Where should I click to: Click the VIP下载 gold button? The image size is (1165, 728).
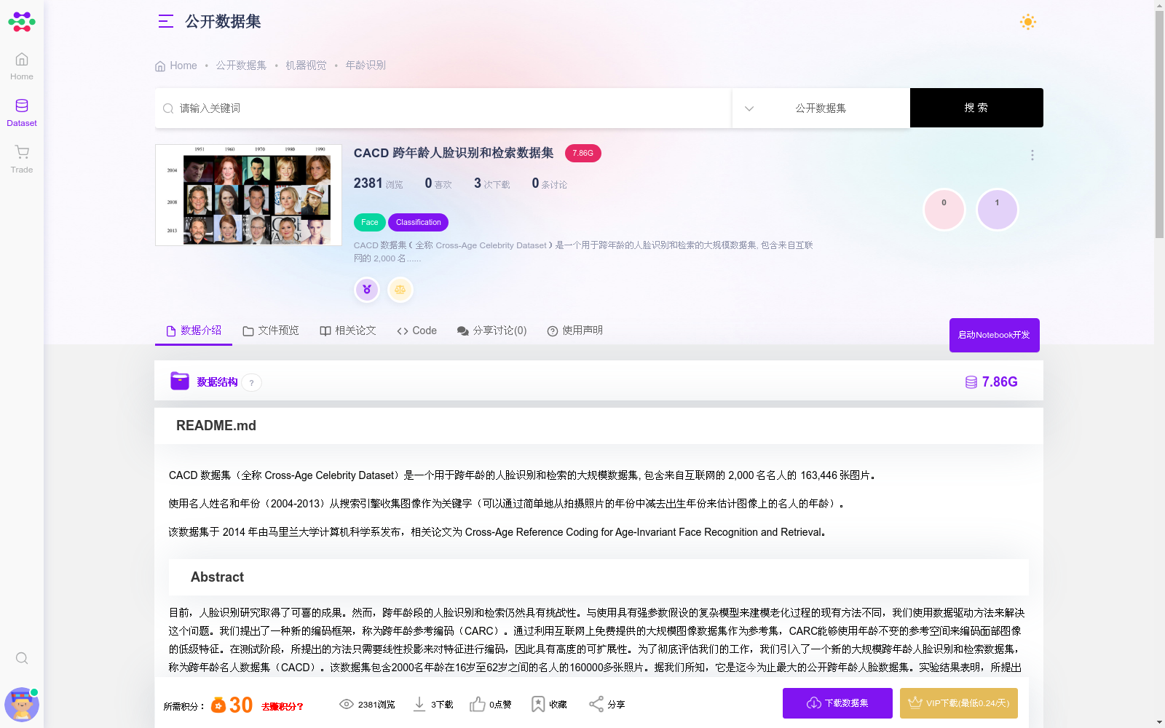pyautogui.click(x=959, y=703)
